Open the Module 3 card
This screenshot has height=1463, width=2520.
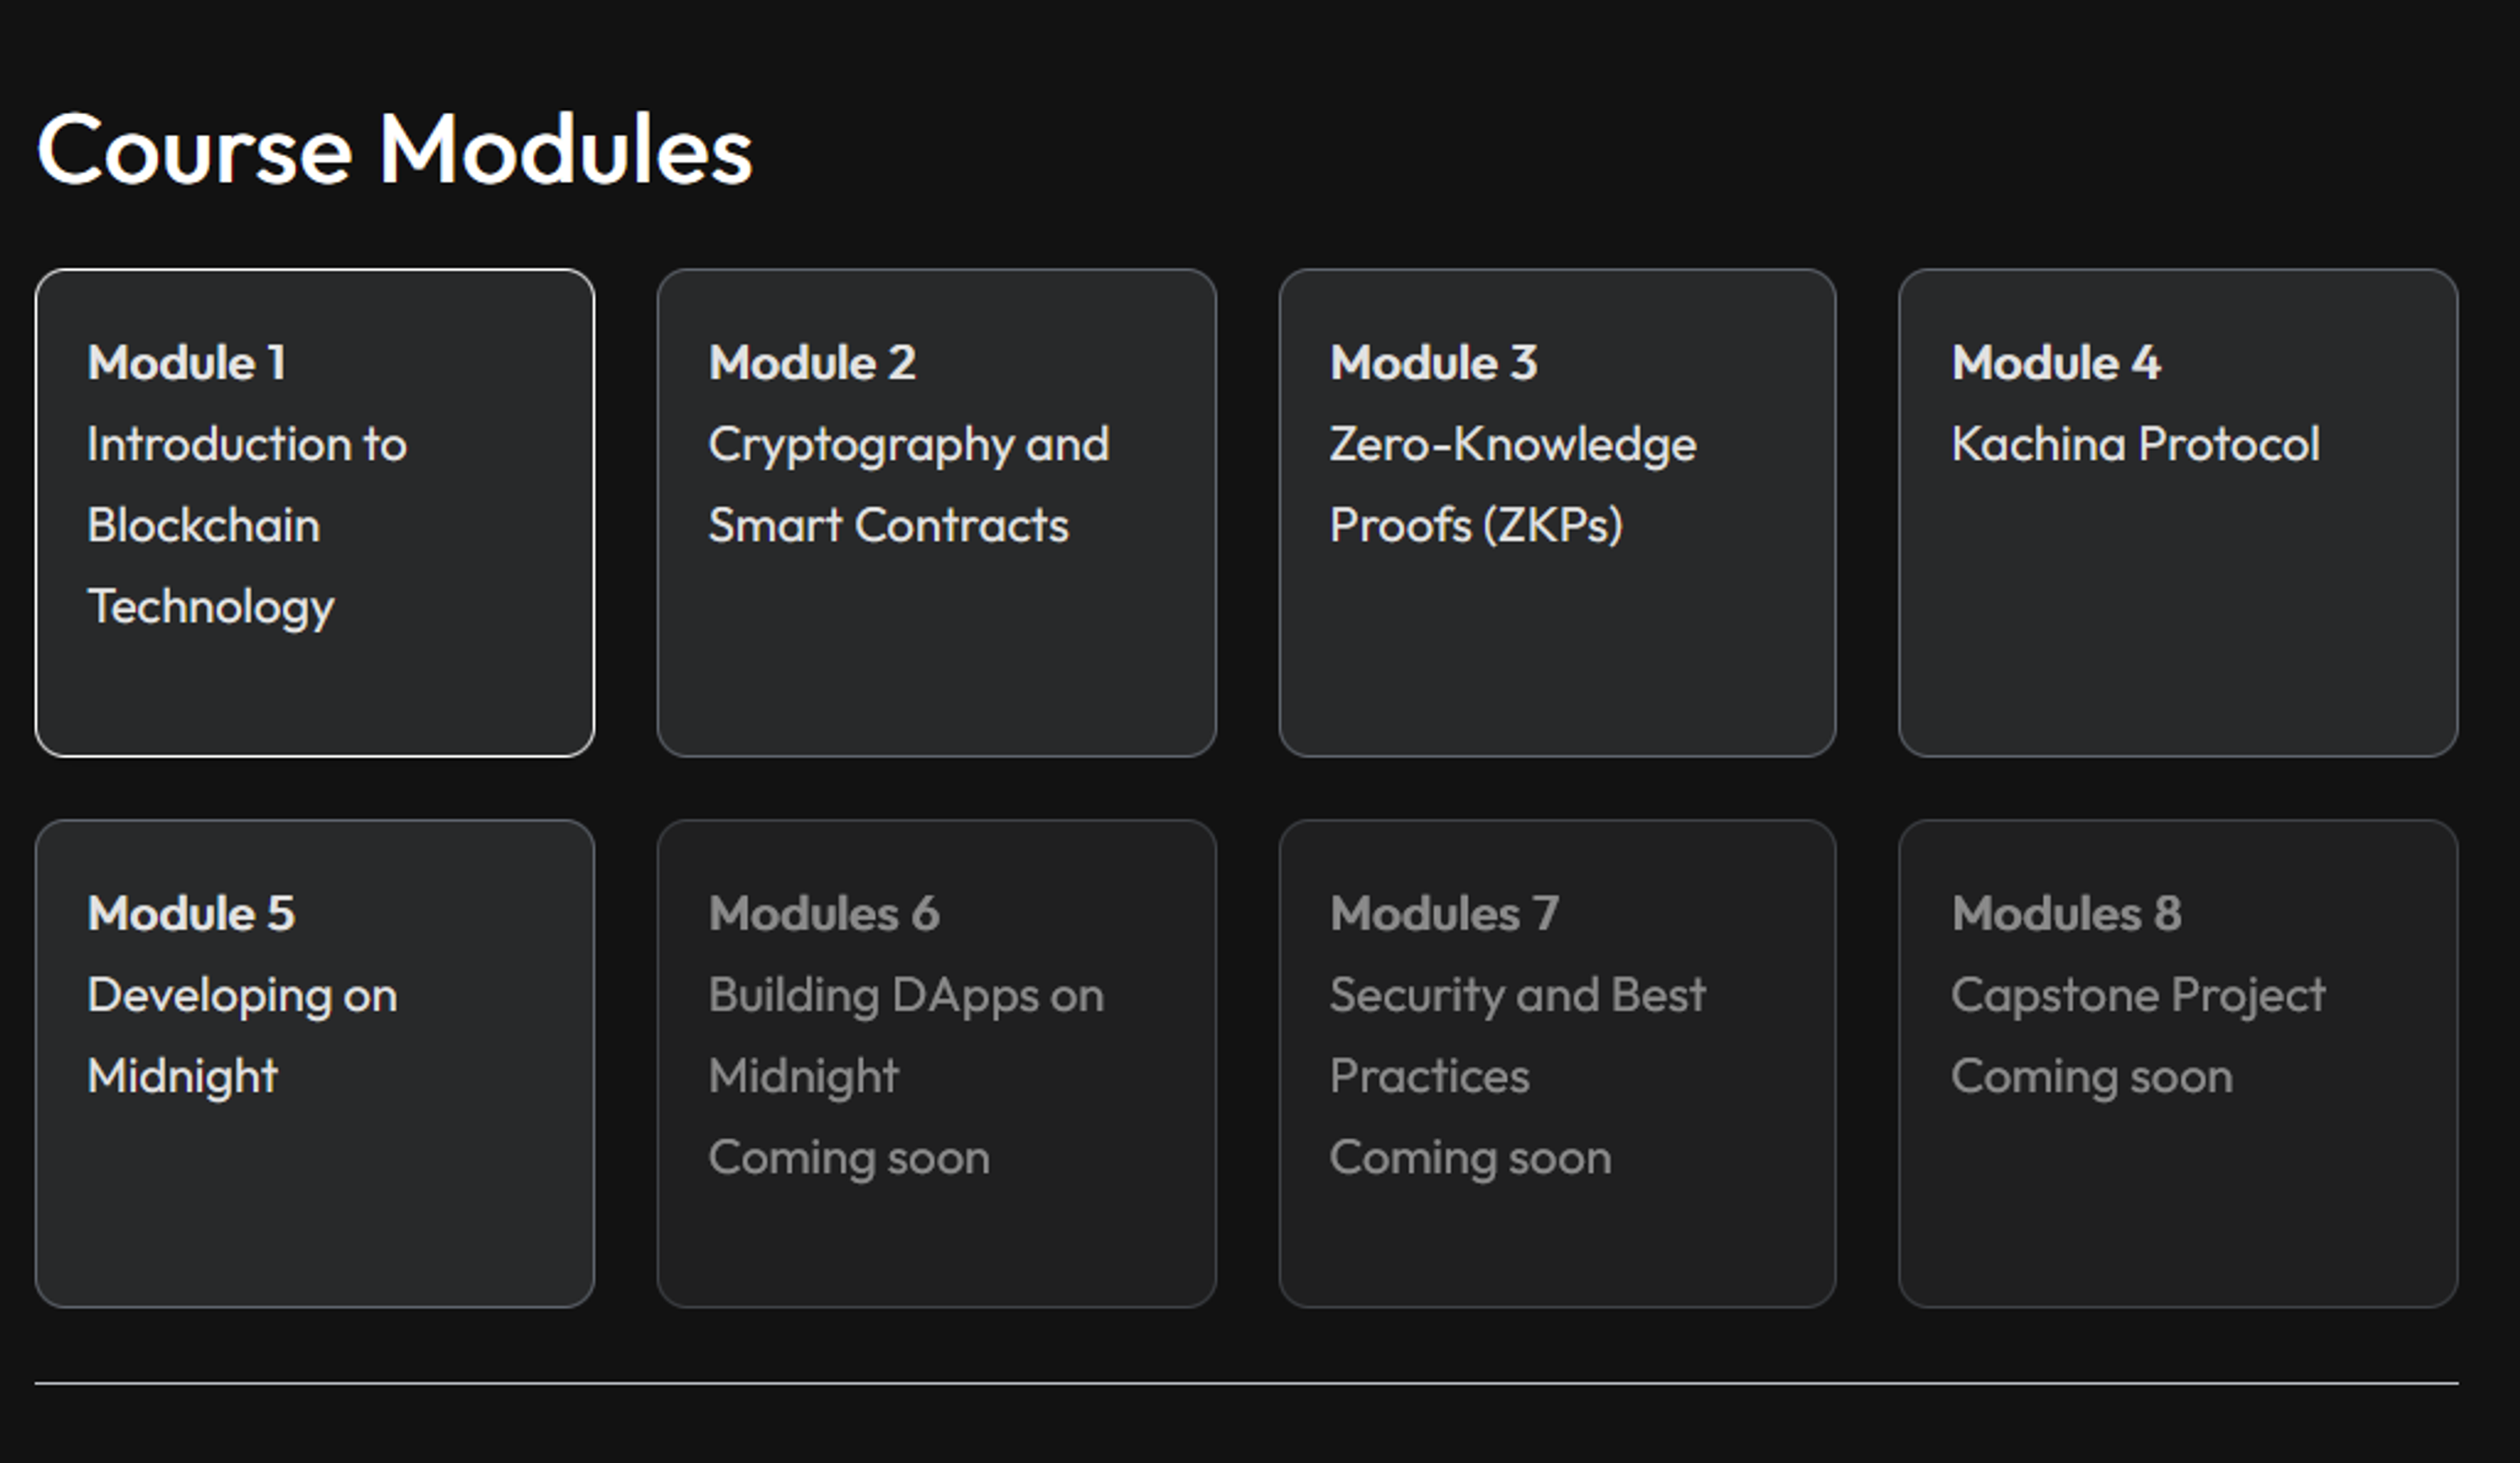point(1557,512)
